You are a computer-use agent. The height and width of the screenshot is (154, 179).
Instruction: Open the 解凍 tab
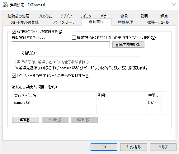(165, 16)
